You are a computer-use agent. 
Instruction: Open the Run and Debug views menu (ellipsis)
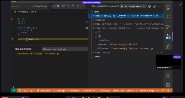159,6
